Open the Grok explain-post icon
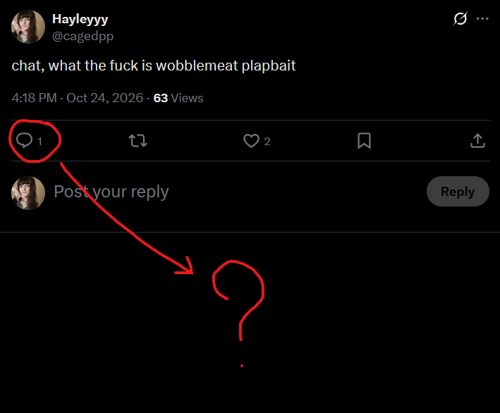This screenshot has width=500, height=413. [x=460, y=18]
